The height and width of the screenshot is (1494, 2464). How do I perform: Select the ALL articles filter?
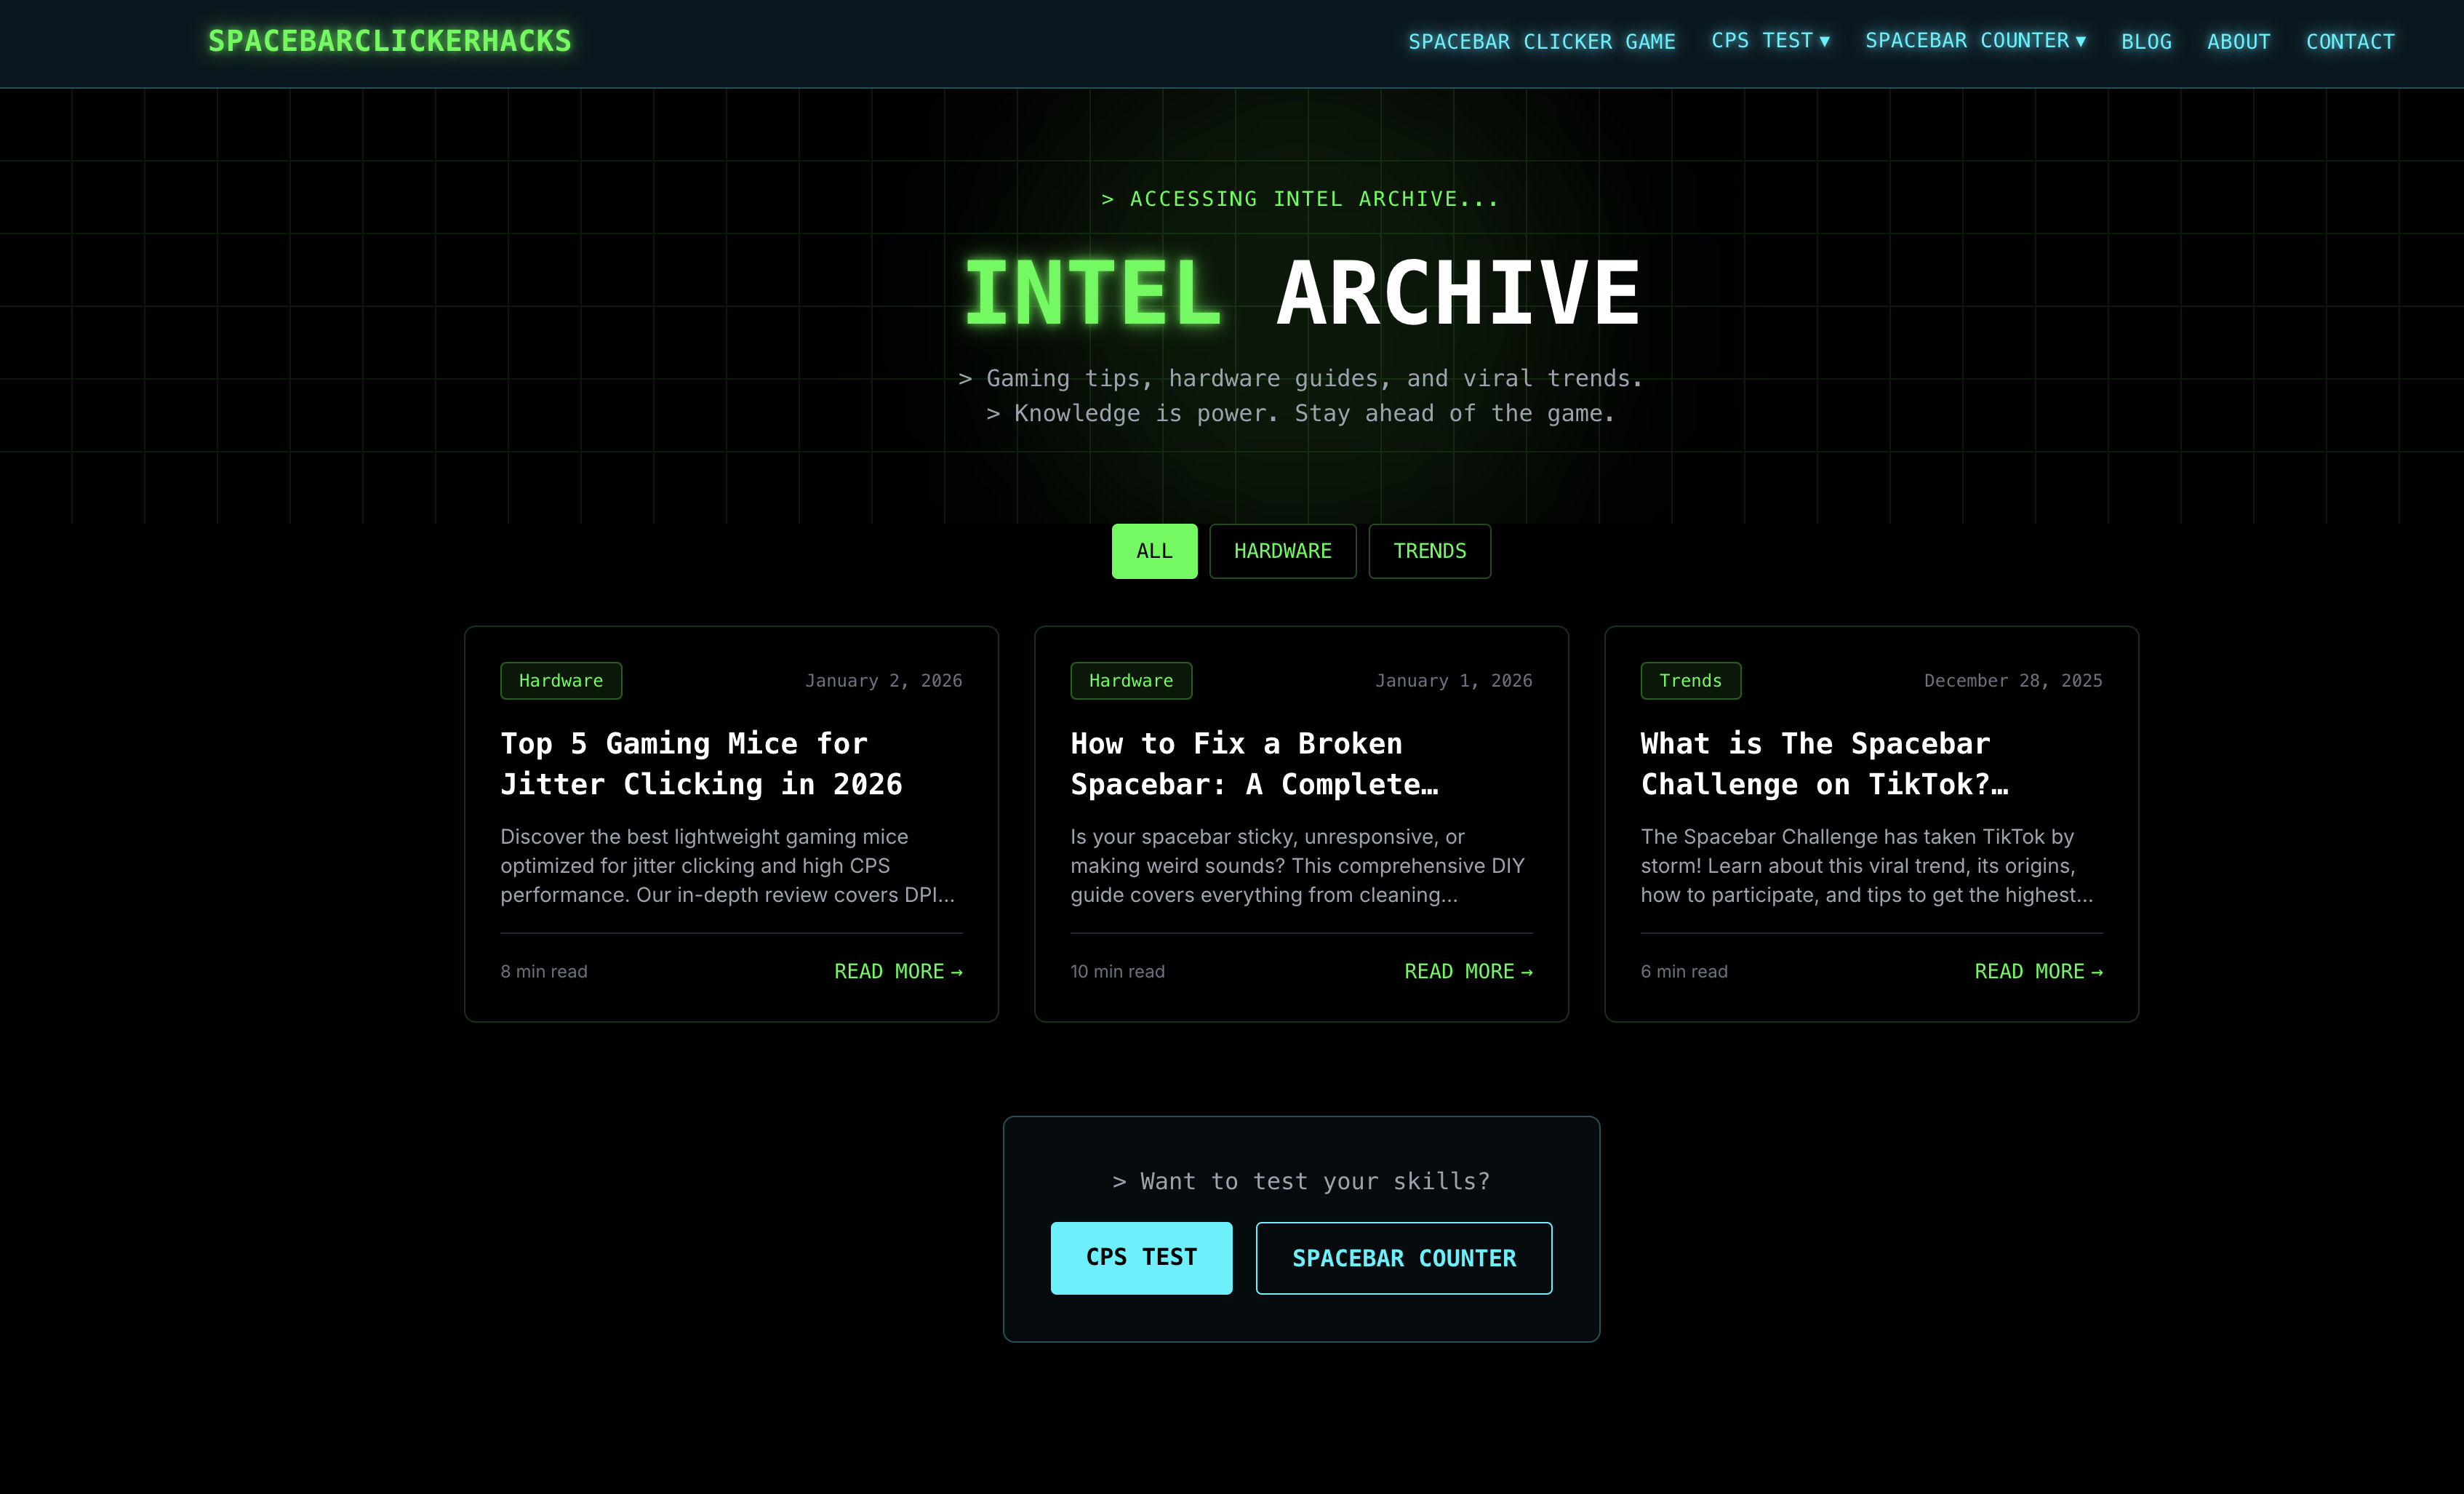tap(1154, 551)
